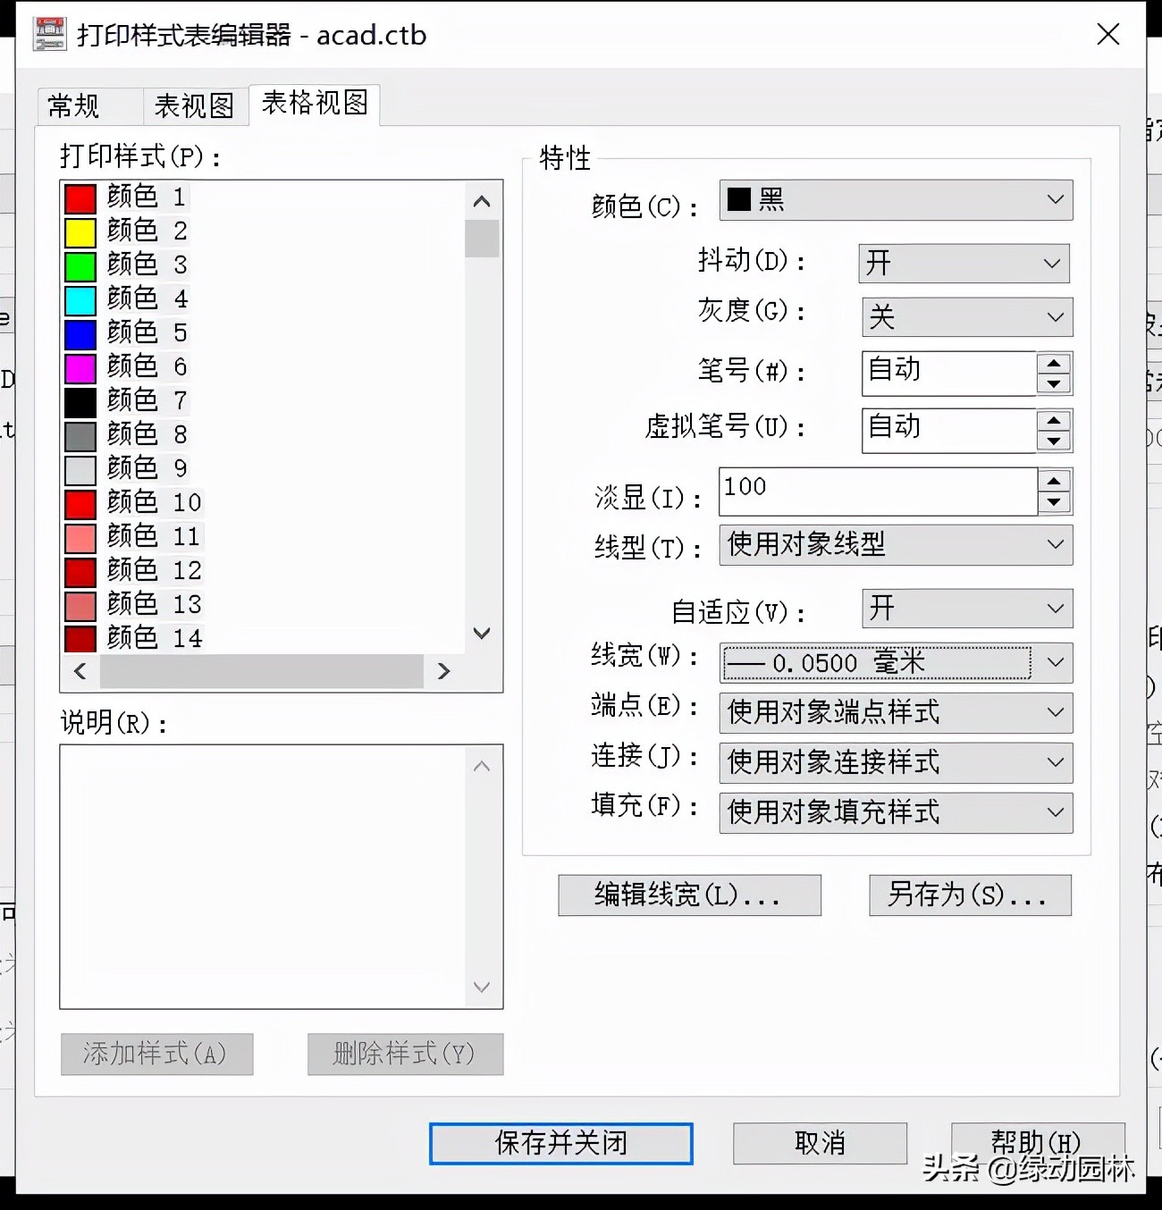Select the red 颜色 1 swatch

click(x=80, y=197)
